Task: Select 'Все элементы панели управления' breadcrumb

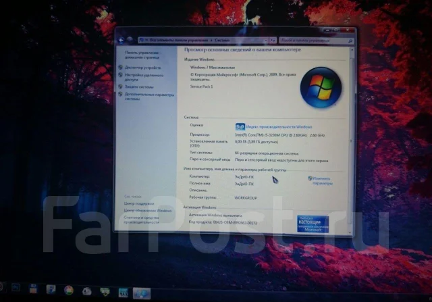Action: click(x=179, y=41)
